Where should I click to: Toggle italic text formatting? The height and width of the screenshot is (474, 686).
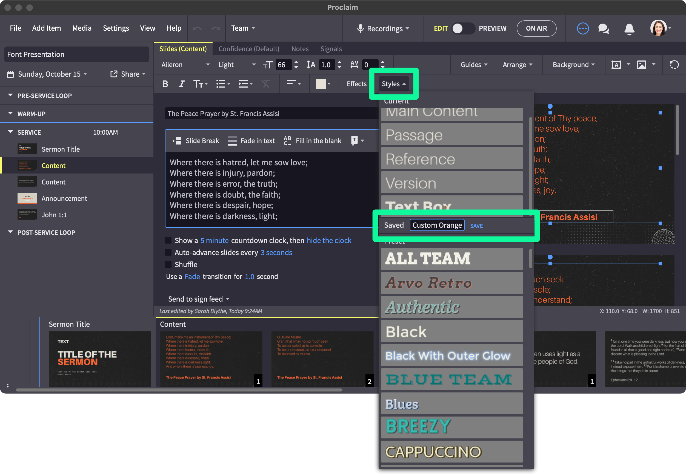coord(182,84)
